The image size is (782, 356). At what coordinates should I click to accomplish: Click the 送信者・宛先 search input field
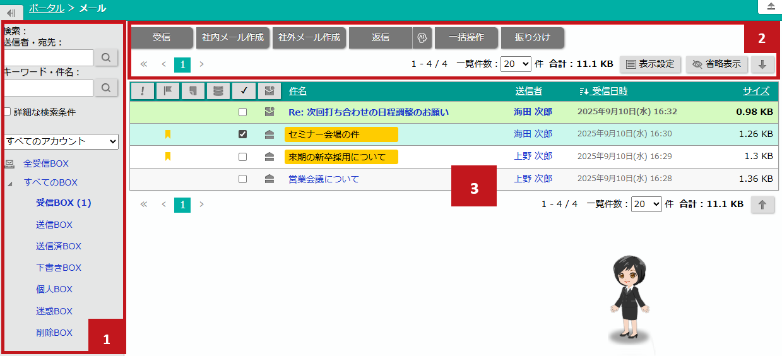tap(48, 57)
